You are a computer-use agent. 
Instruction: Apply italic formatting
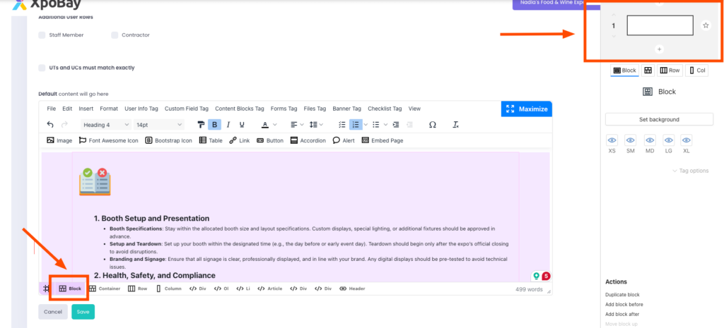click(228, 125)
